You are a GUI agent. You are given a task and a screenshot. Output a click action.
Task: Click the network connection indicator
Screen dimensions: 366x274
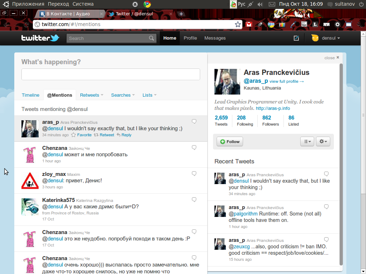(251, 4)
